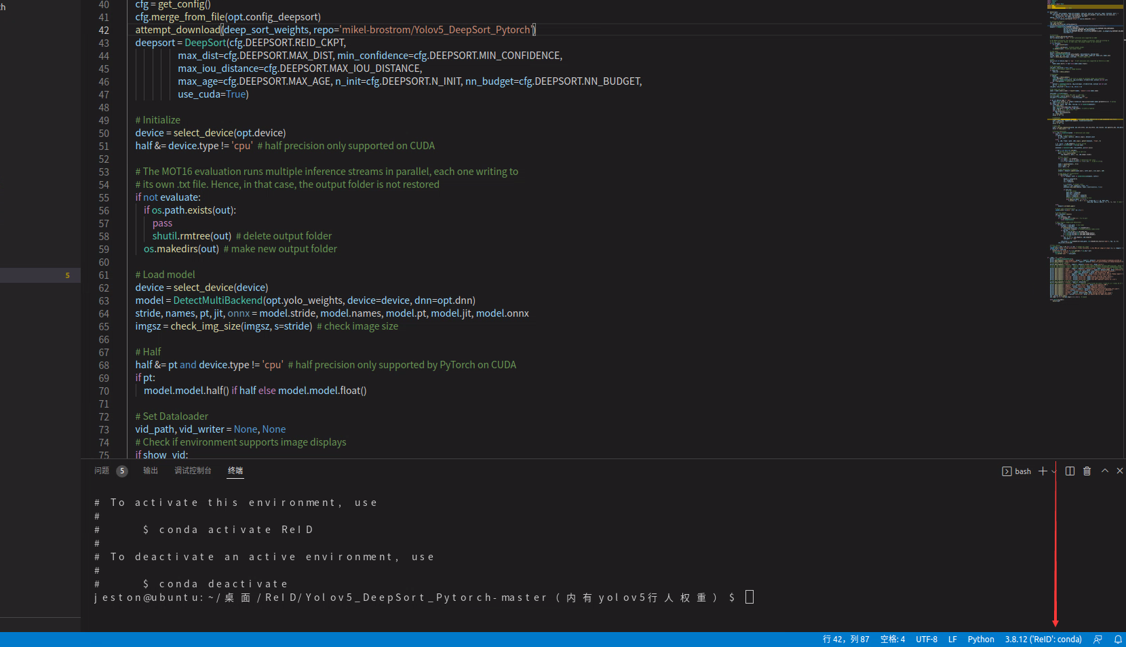Switch to the 输出 (Output) tab
The height and width of the screenshot is (647, 1126).
151,471
